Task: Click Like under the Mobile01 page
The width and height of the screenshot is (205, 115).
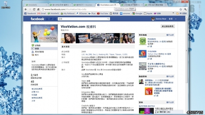Action: tap(150, 46)
